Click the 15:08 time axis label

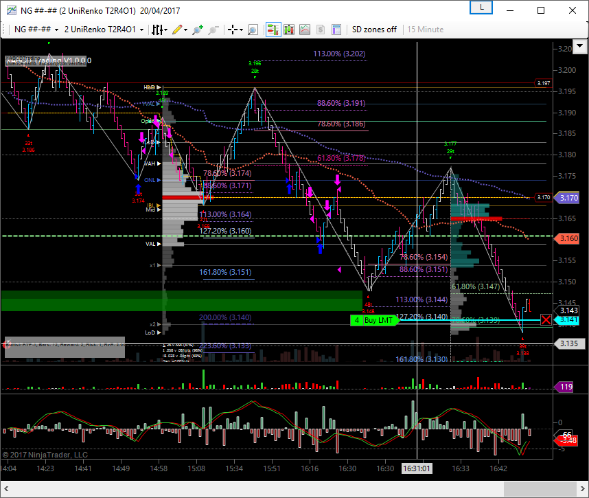pos(196,468)
